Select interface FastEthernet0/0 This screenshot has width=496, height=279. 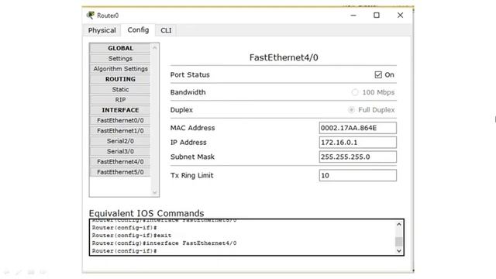tap(120, 120)
